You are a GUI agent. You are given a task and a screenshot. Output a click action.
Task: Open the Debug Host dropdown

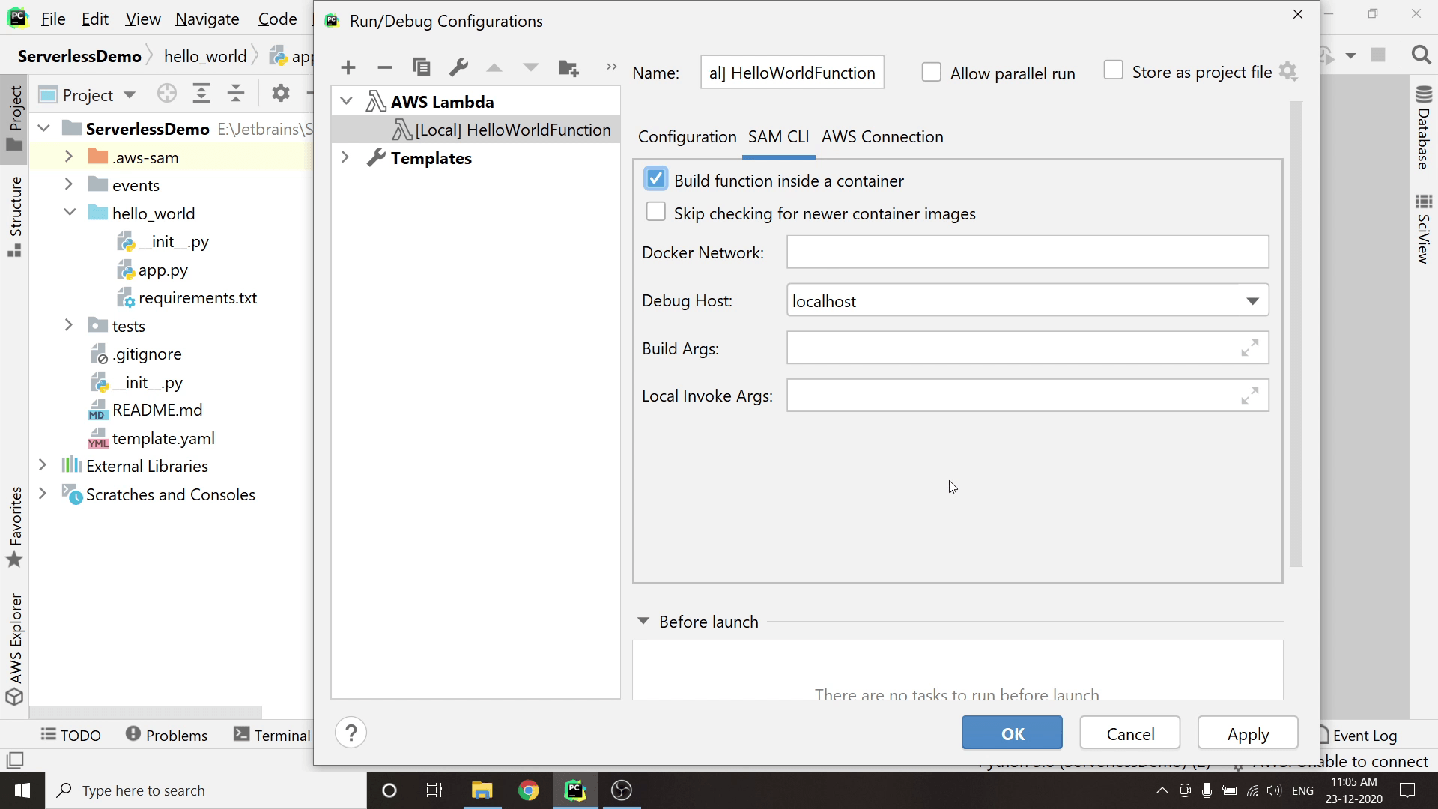click(1252, 301)
